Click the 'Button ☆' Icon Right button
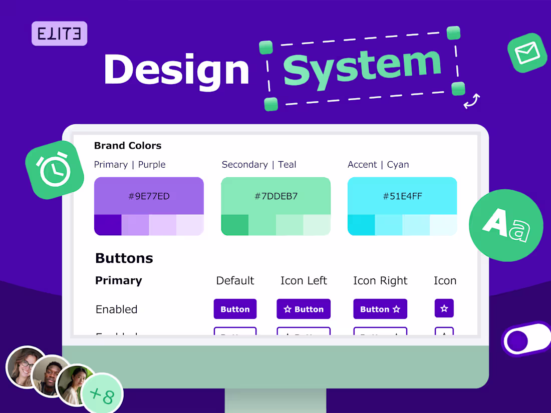The image size is (551, 413). (380, 309)
